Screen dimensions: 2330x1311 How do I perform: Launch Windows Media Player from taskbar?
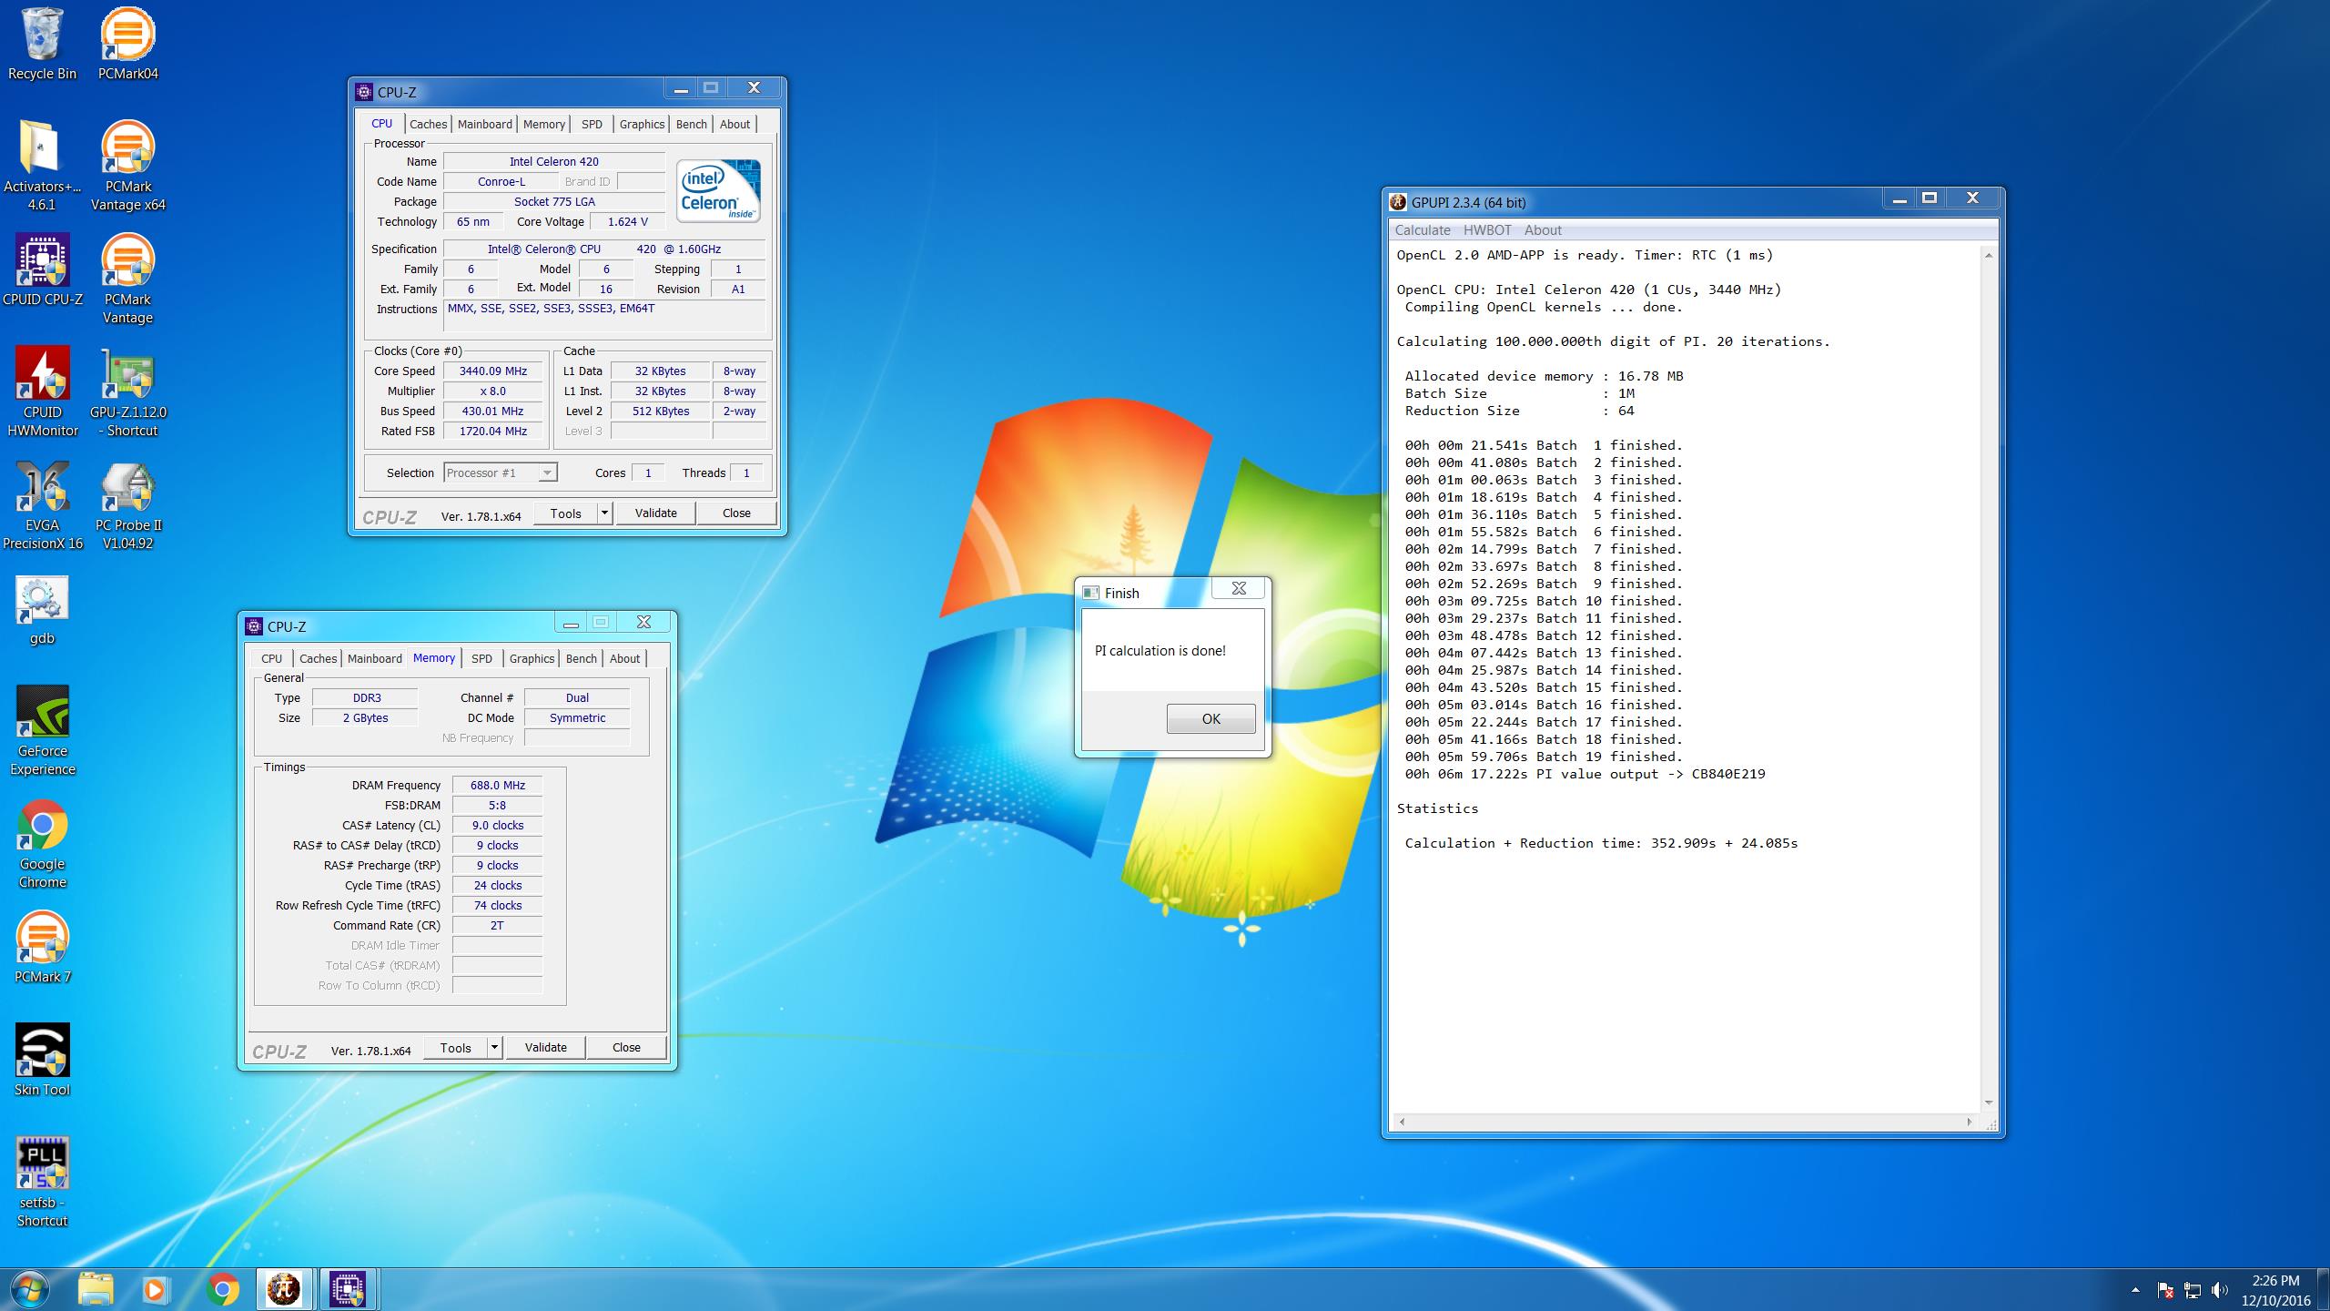tap(156, 1289)
